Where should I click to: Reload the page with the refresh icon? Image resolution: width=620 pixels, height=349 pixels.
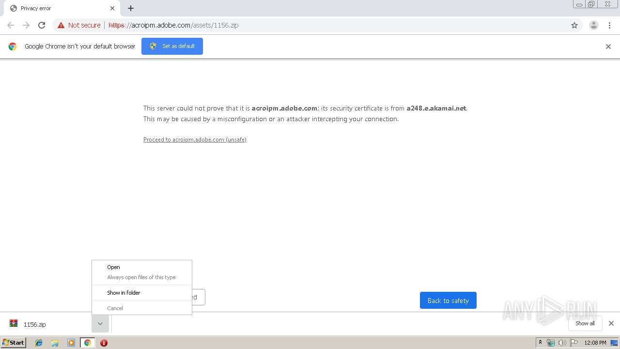point(42,25)
